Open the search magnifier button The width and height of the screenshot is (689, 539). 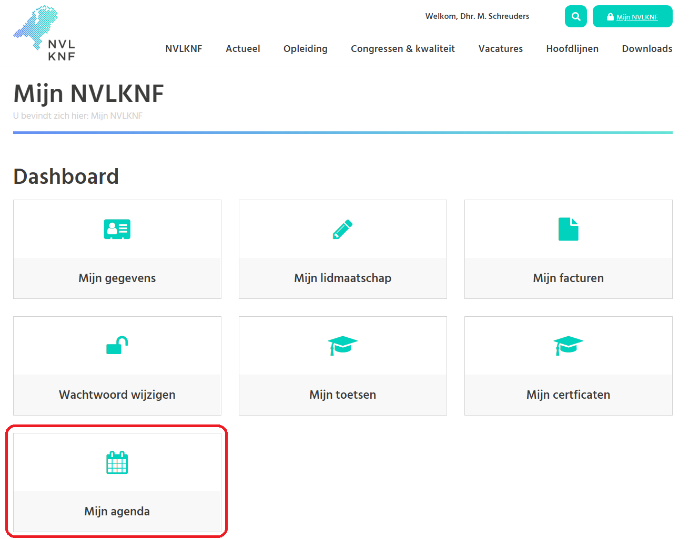576,16
